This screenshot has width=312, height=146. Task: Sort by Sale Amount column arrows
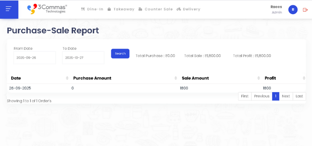coord(259,78)
